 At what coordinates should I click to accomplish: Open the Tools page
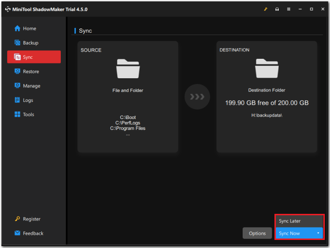pyautogui.click(x=28, y=115)
